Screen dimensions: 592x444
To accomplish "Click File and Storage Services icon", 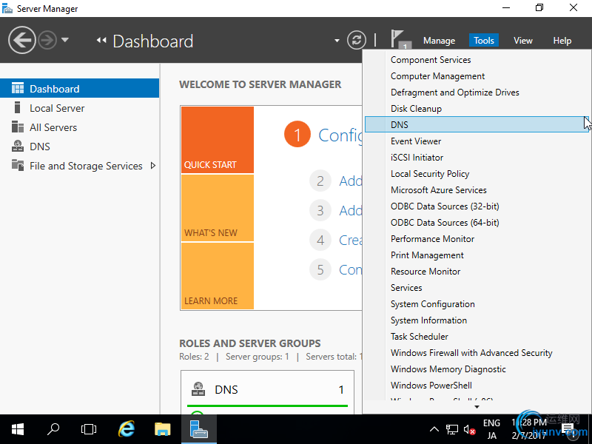I will tap(17, 165).
